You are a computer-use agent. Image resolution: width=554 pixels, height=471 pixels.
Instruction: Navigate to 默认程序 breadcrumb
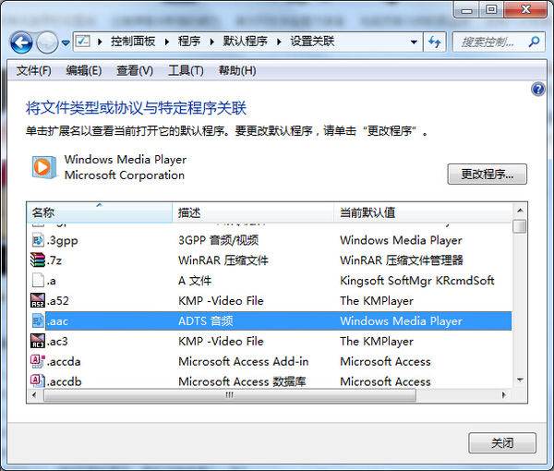[x=246, y=42]
